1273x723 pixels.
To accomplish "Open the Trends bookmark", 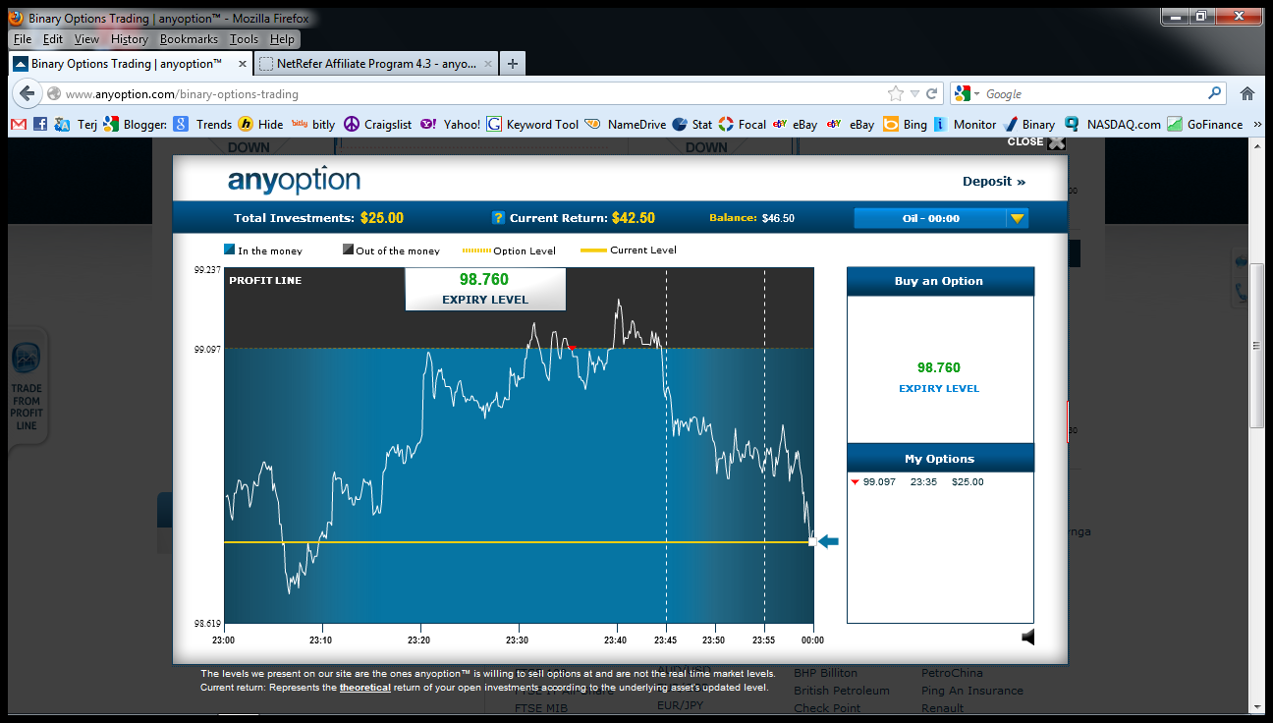I will 202,125.
